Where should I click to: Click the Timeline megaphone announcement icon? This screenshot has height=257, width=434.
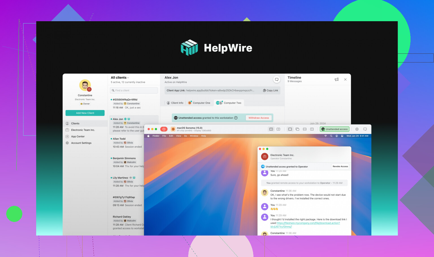[x=336, y=79]
